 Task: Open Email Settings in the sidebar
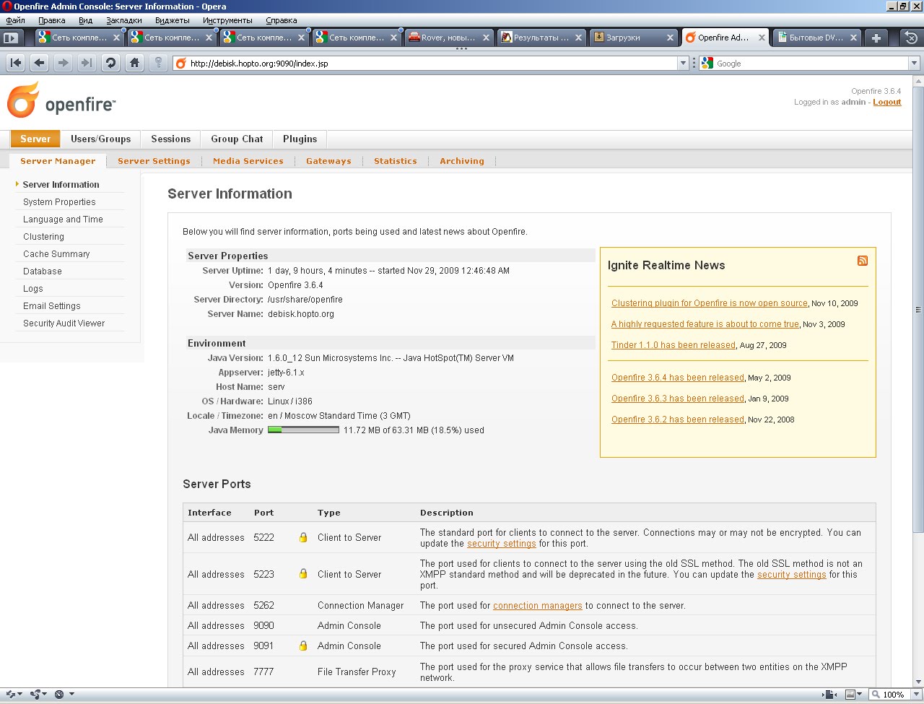click(52, 306)
